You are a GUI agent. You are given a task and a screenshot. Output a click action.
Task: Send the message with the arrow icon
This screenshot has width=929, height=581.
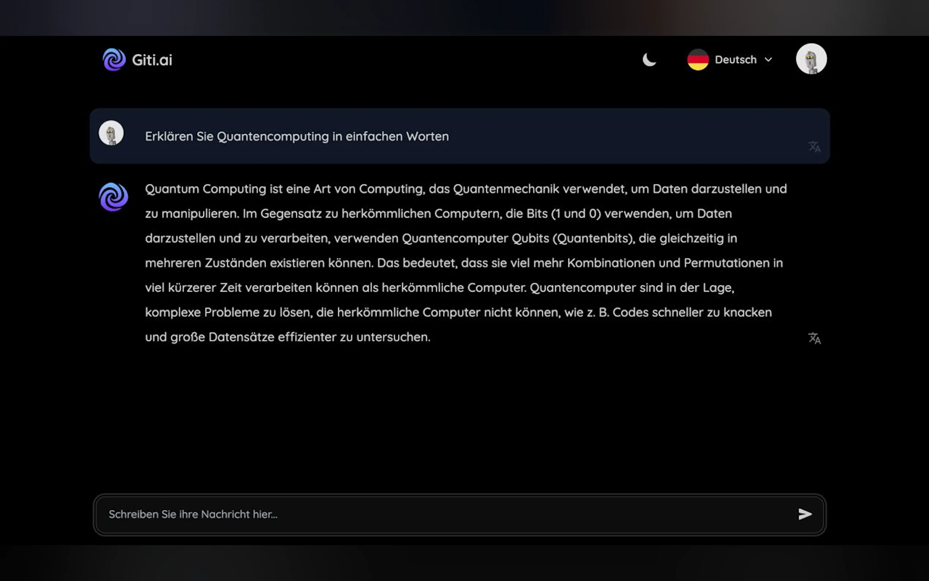tap(805, 514)
